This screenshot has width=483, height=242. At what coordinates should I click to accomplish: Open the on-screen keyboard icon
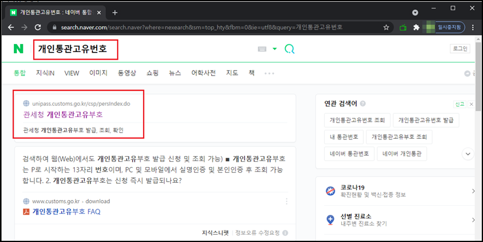tap(262, 49)
